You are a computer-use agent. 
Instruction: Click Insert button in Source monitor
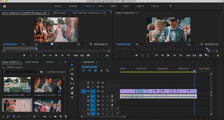(76, 55)
